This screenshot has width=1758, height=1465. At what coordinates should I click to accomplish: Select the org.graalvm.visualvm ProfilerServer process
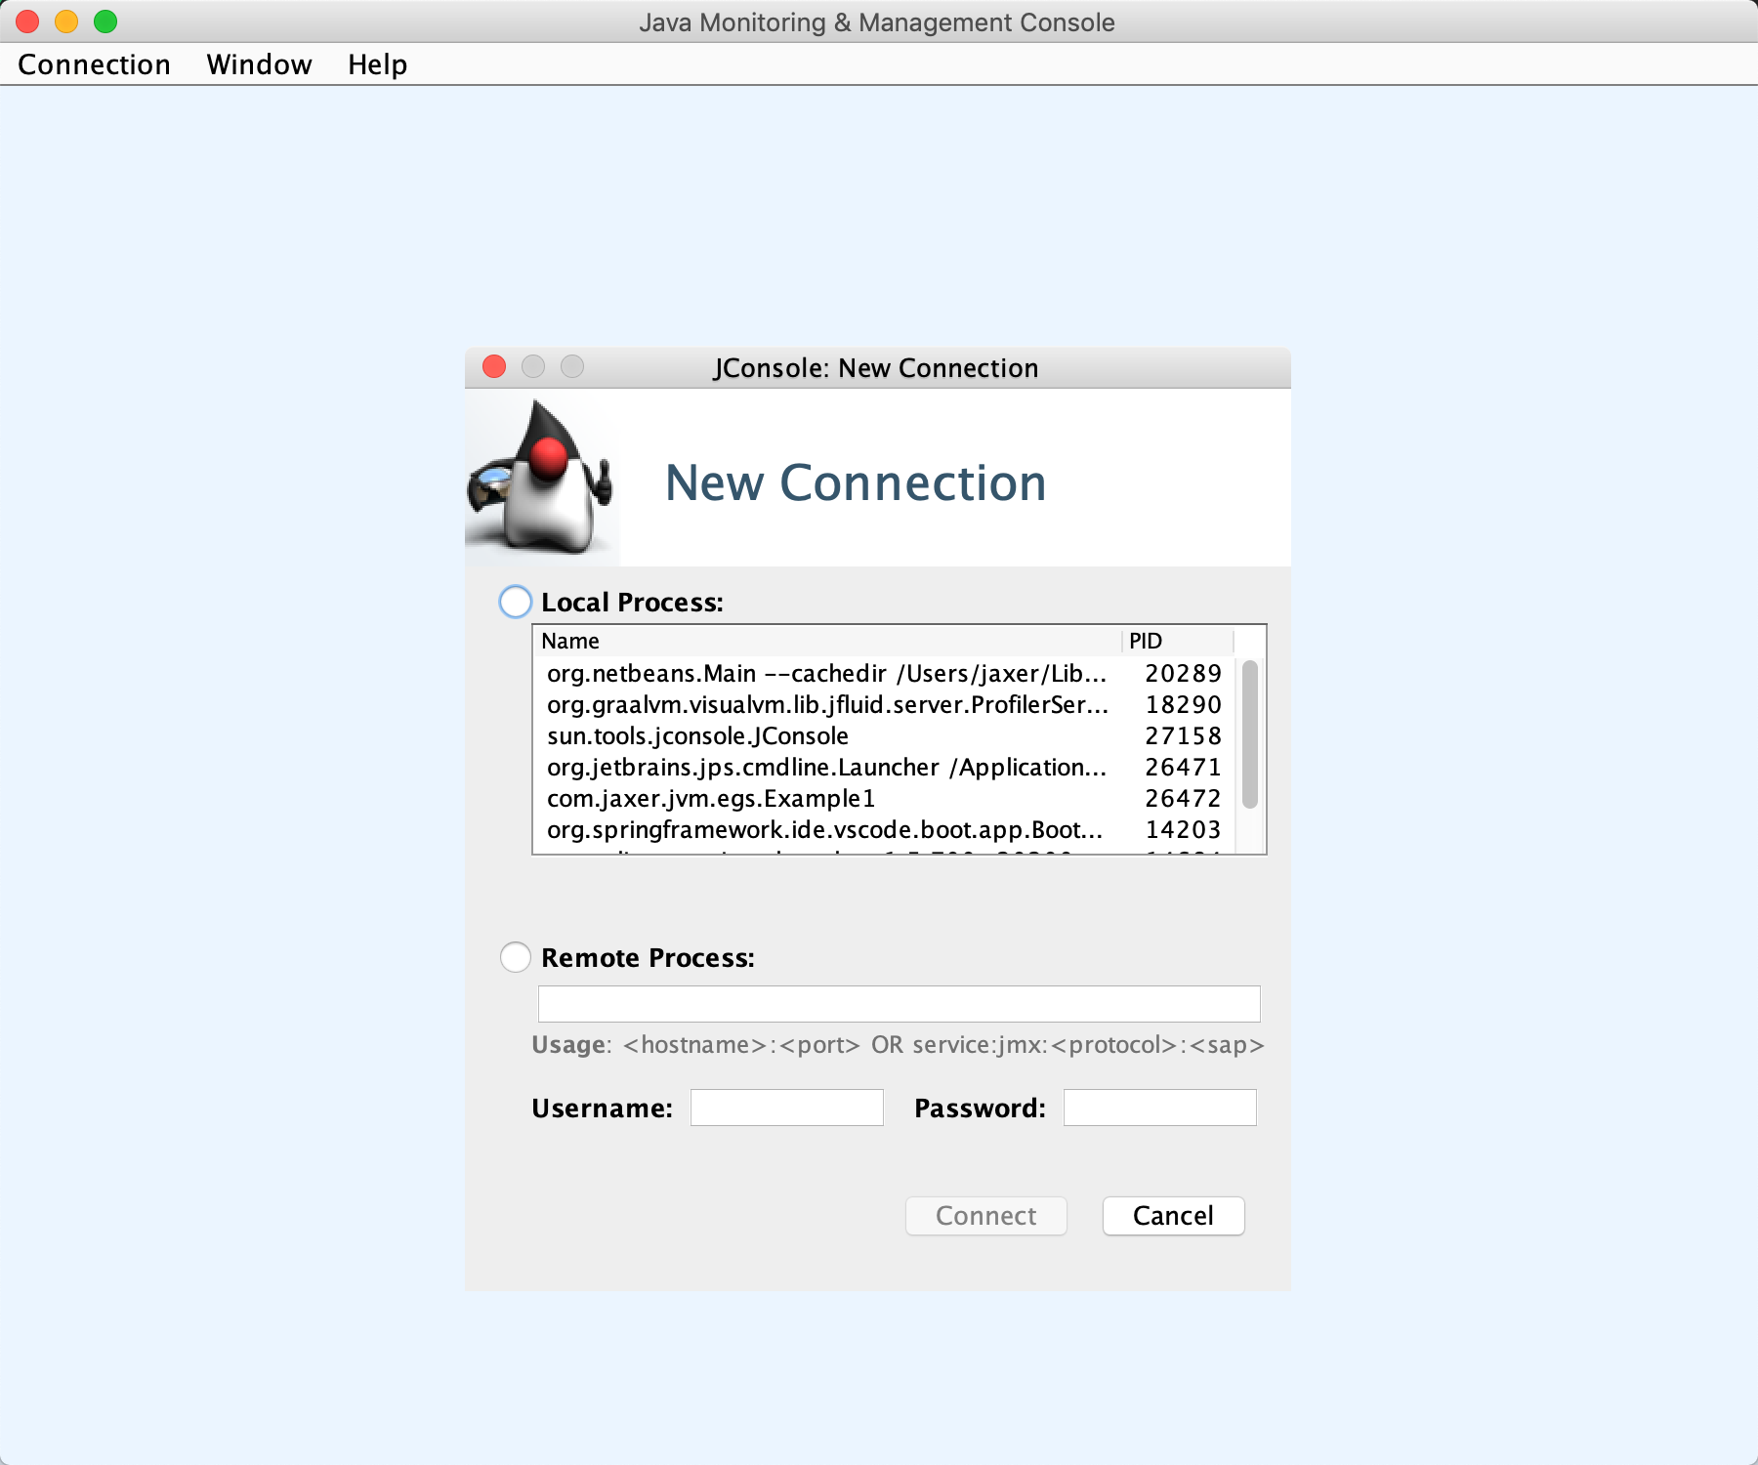click(884, 704)
